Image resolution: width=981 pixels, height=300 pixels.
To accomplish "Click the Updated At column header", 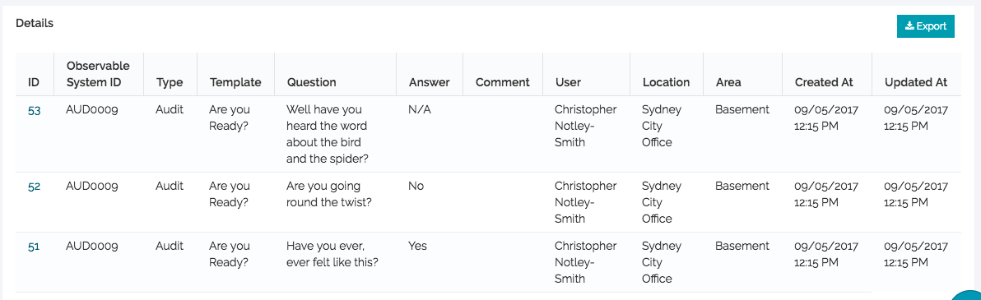I will (916, 82).
